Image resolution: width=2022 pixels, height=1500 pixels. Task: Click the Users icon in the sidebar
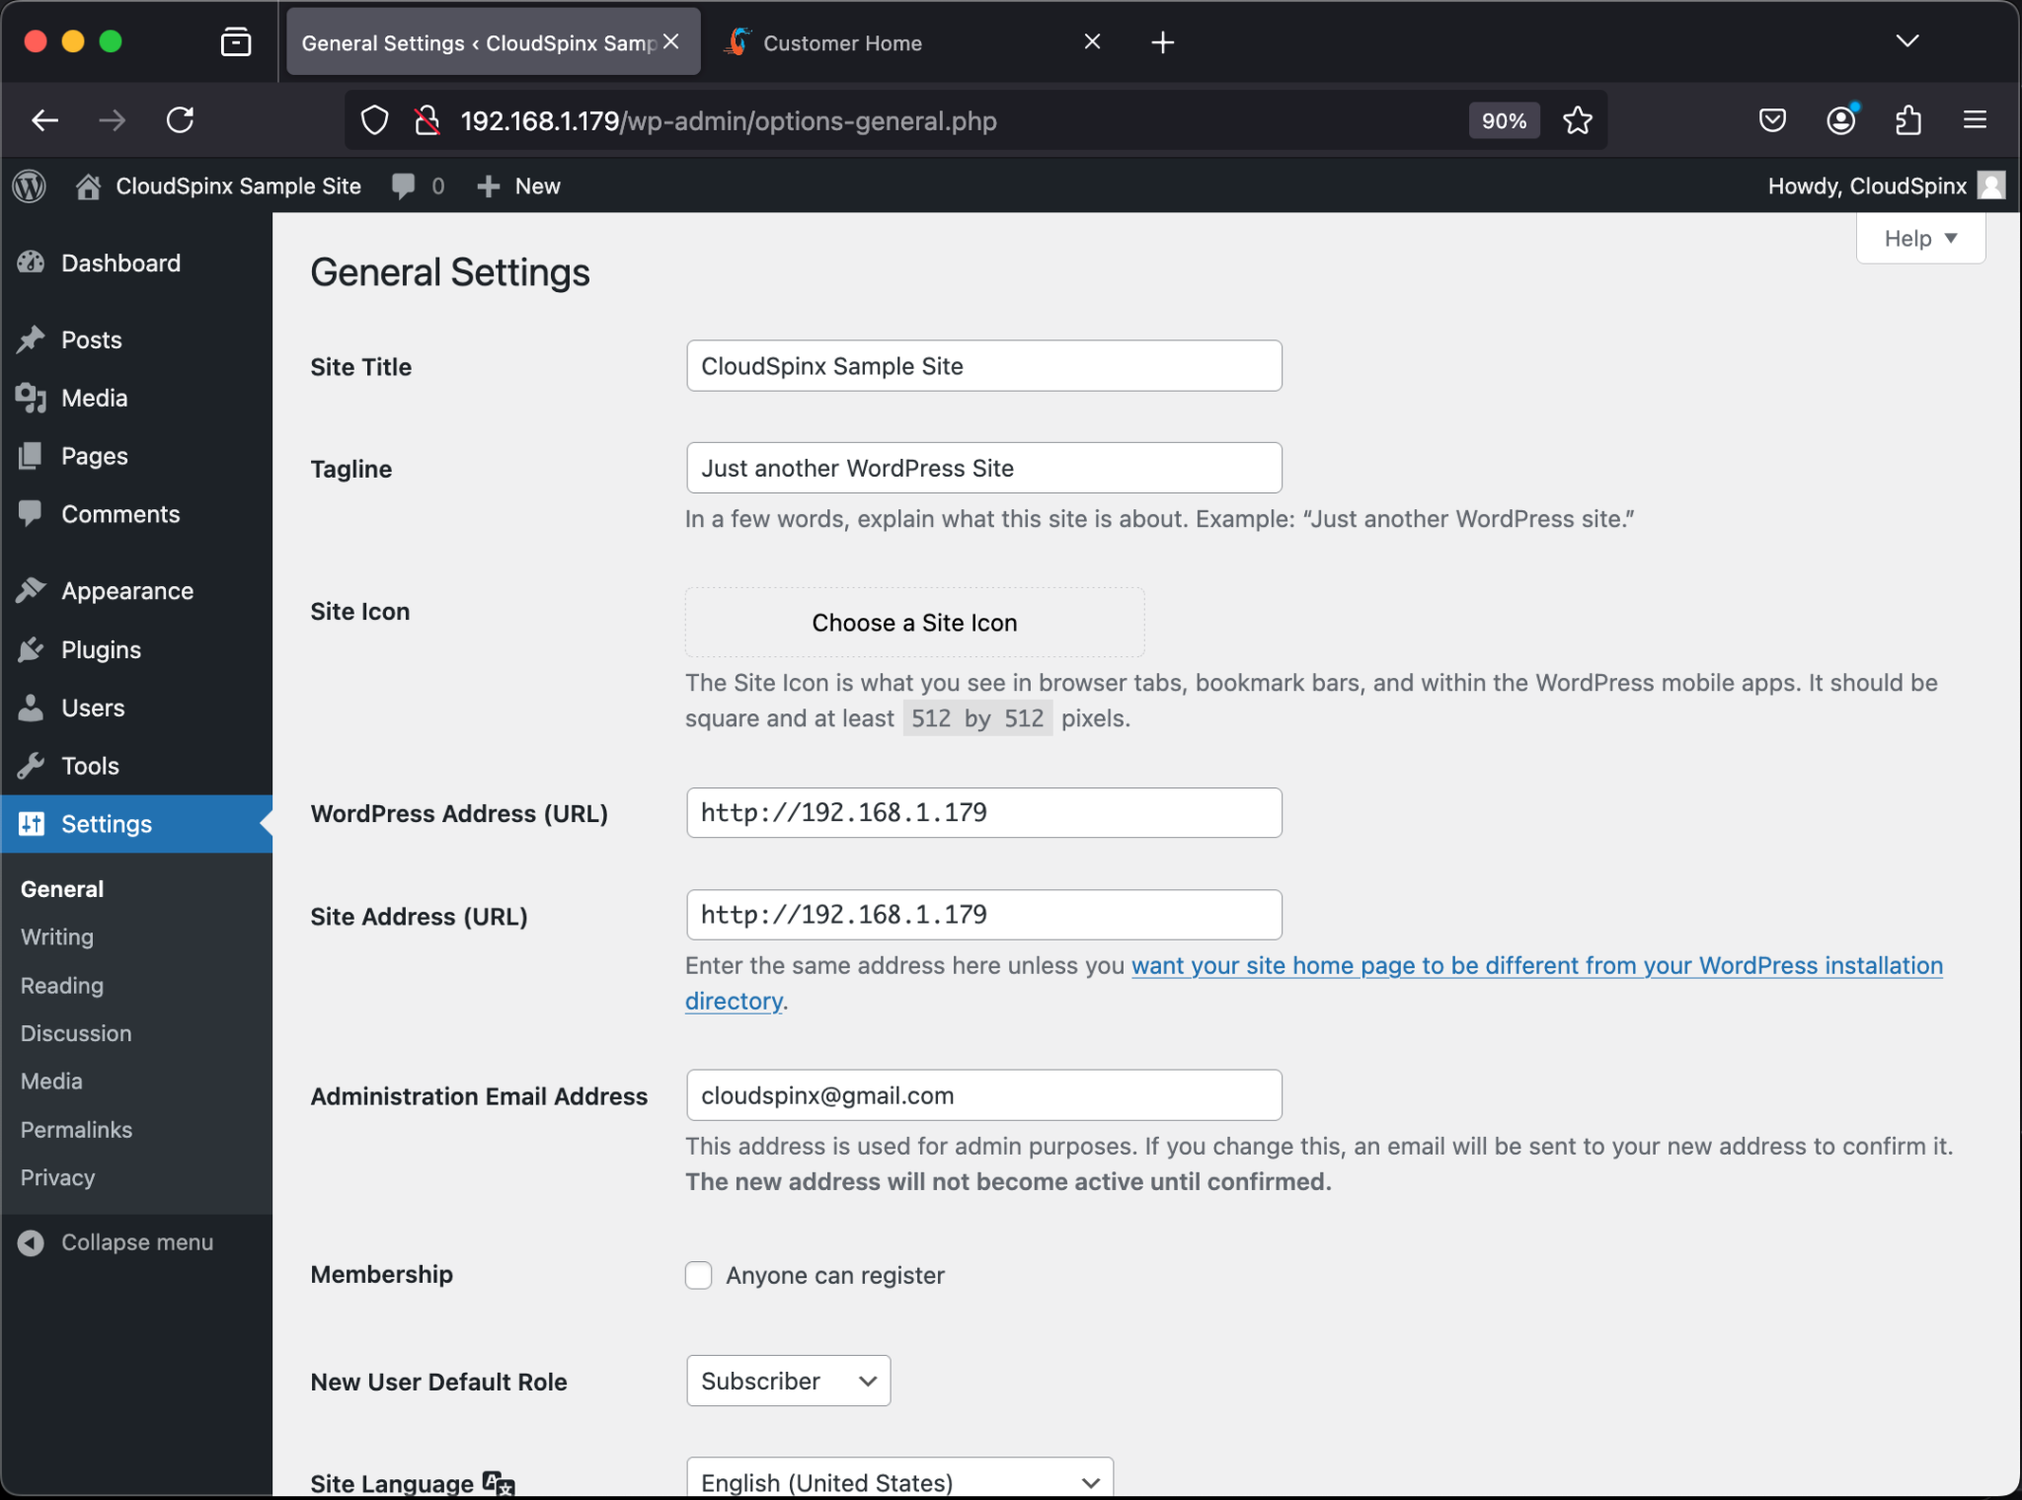coord(33,708)
